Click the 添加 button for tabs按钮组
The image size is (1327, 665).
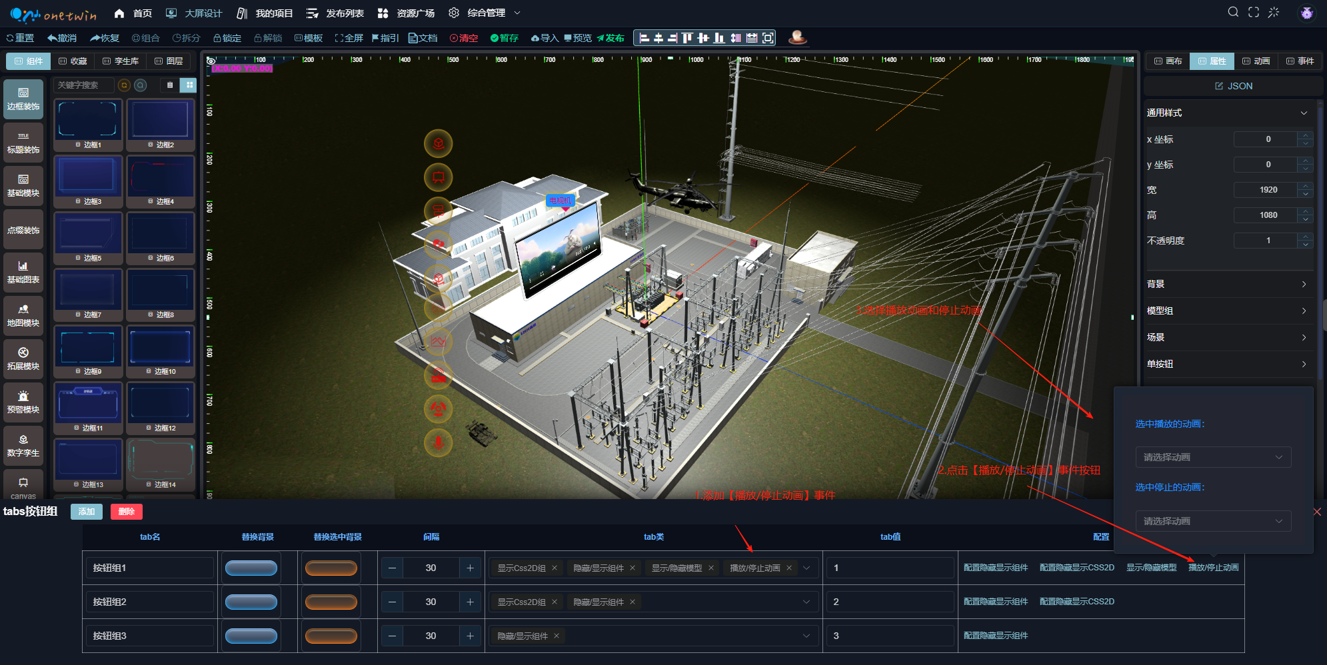[x=87, y=512]
